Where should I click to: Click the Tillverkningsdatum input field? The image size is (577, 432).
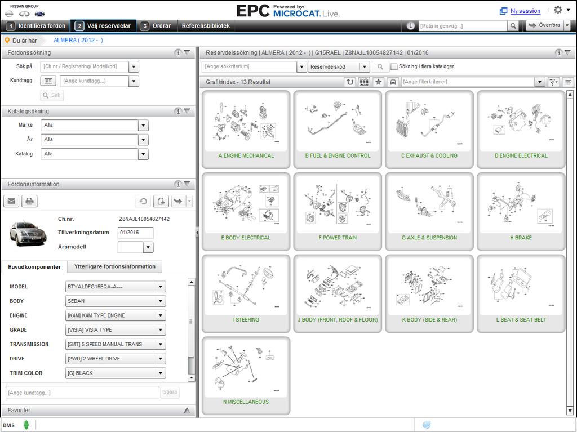pos(135,233)
